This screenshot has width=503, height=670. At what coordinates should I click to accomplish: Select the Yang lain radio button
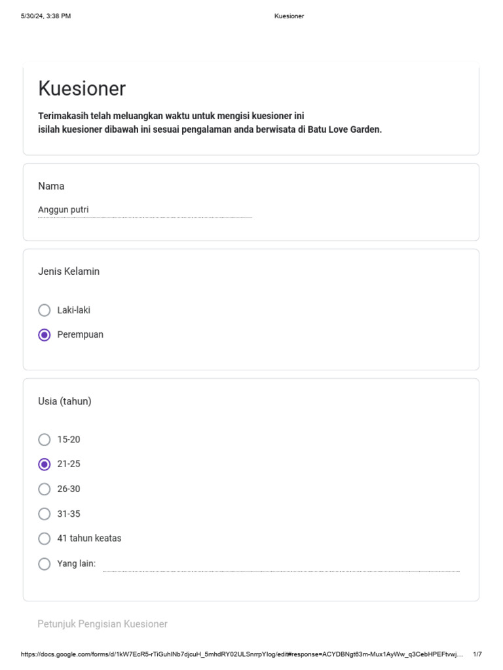tap(45, 564)
